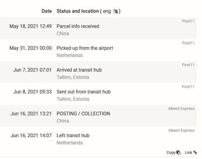Click Netherlands location under Left transit hub
This screenshot has height=159, width=202.
[70, 143]
